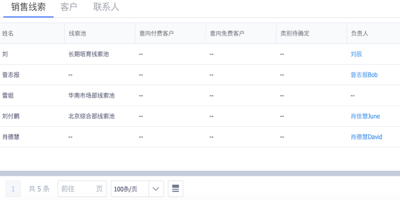Click the 长期培育线索池 cell

coord(88,54)
